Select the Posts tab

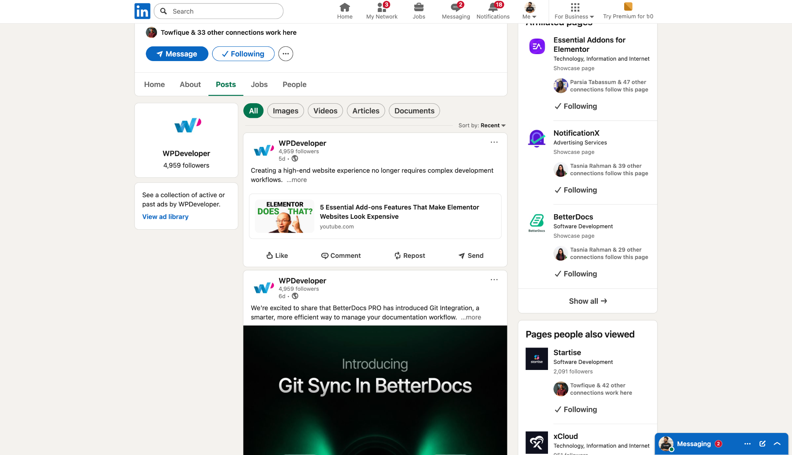(226, 84)
